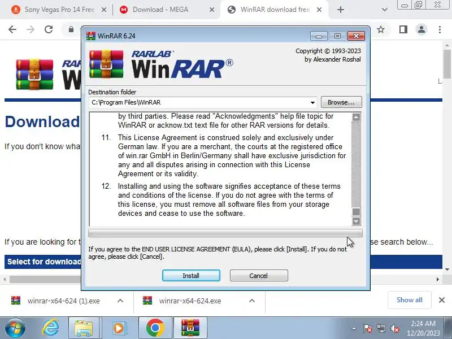Open options for winrar-x64-624.exe download
This screenshot has height=339, width=452.
tap(252, 301)
